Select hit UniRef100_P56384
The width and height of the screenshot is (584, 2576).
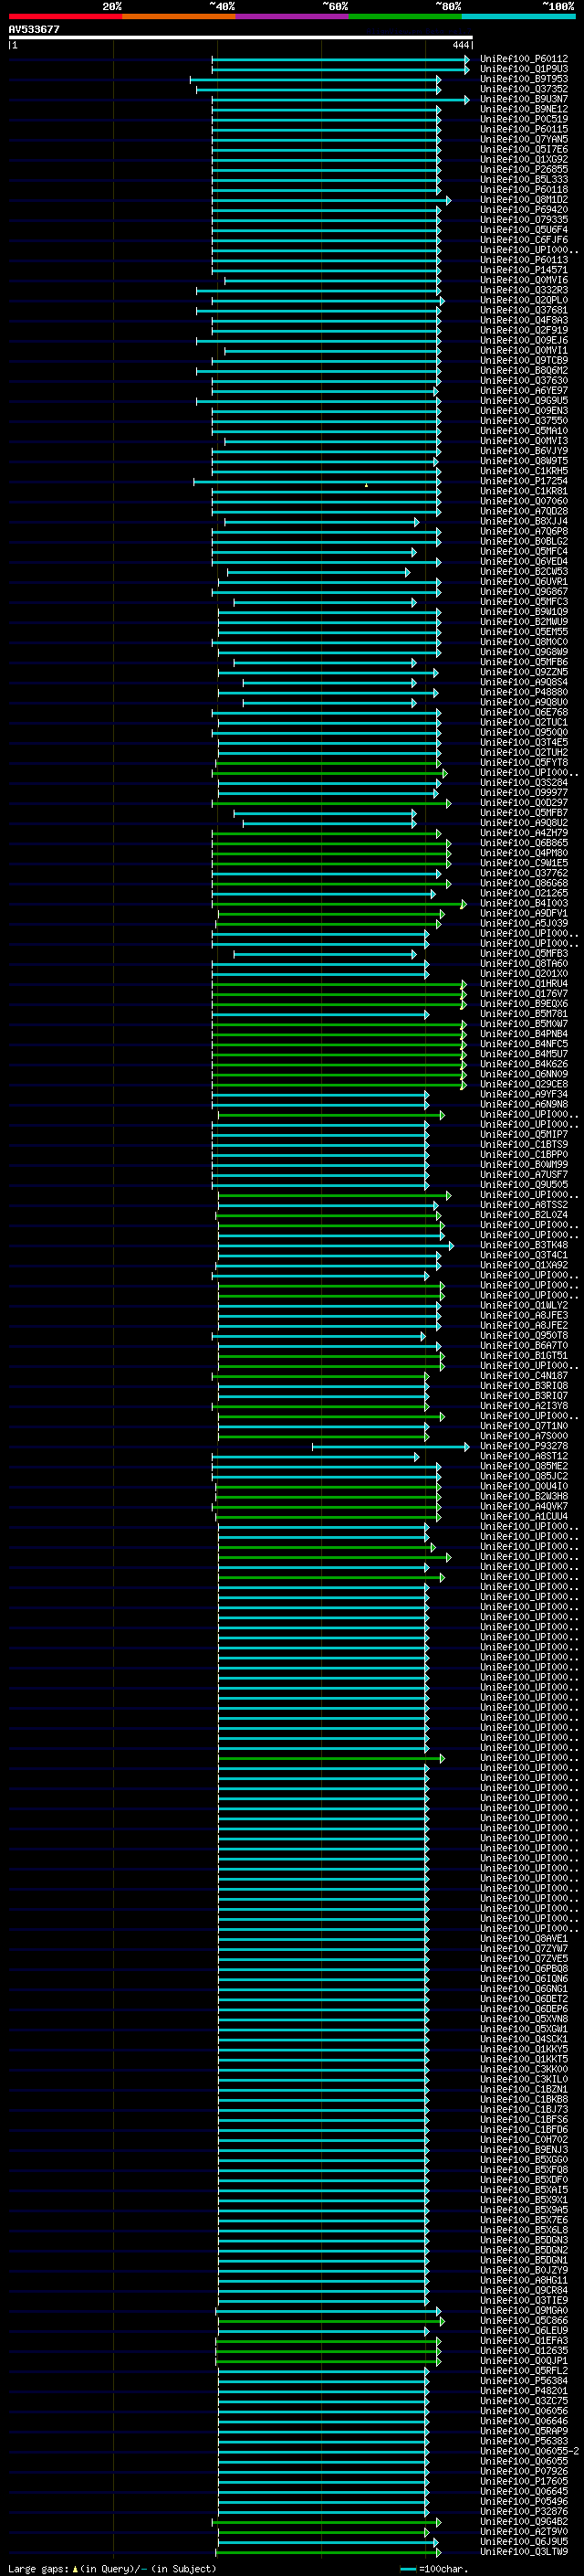click(524, 2381)
